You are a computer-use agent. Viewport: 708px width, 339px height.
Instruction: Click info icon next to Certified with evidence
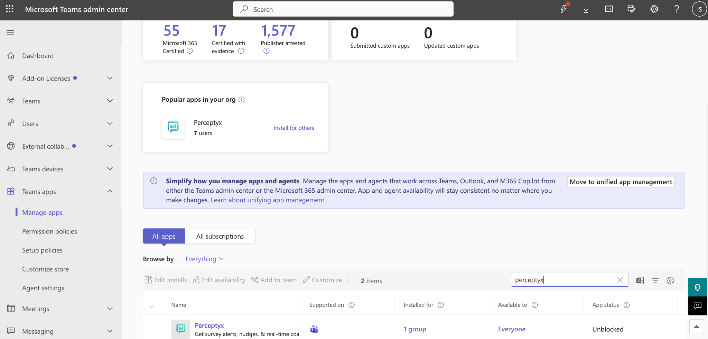[x=241, y=51]
